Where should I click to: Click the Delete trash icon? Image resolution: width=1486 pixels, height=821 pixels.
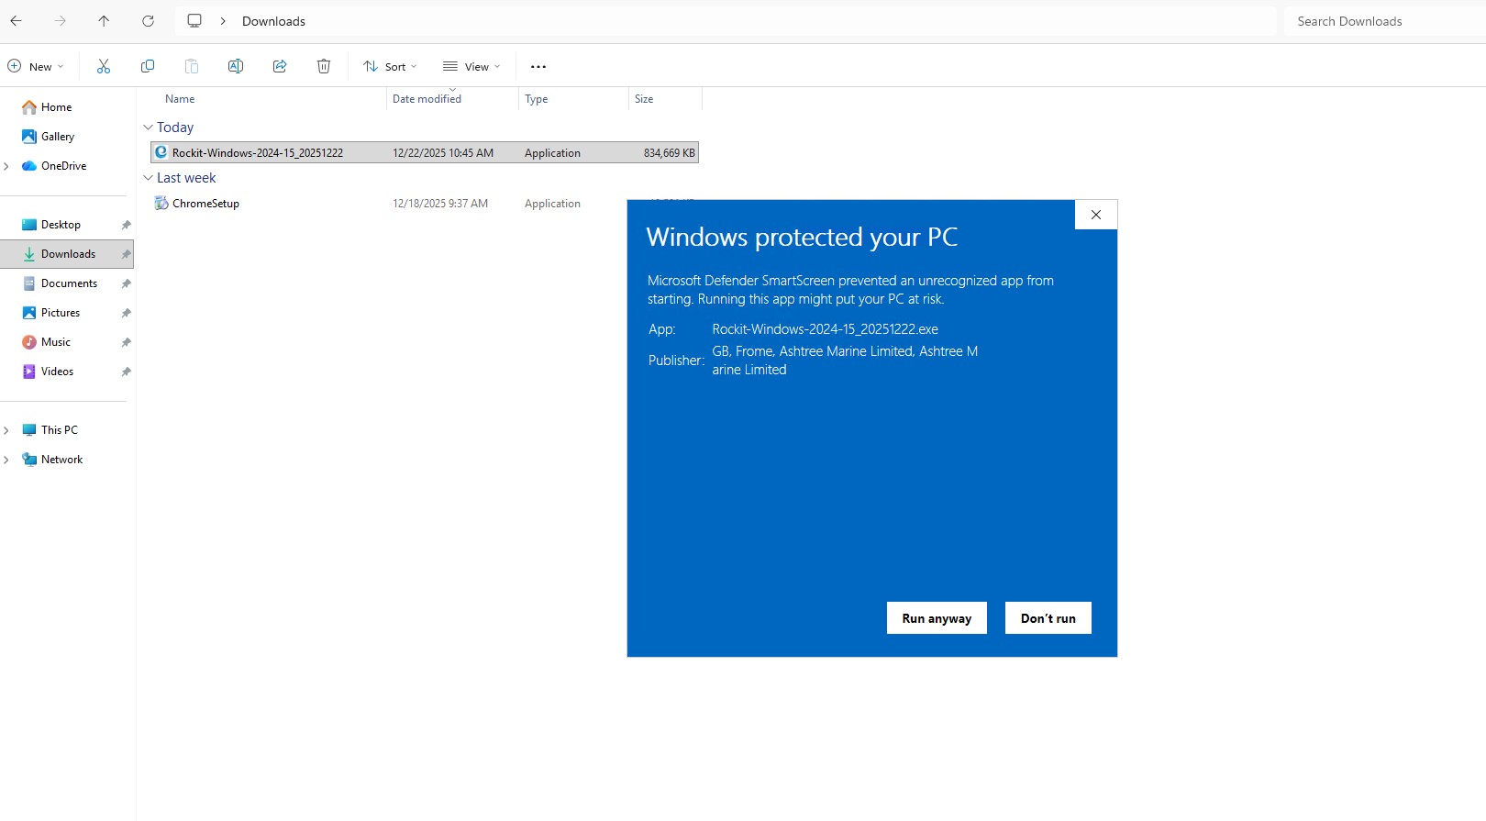tap(324, 66)
